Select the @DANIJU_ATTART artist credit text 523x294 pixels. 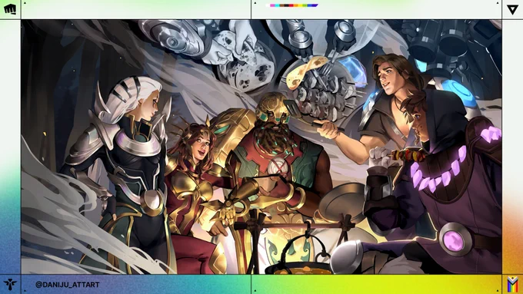pos(68,285)
